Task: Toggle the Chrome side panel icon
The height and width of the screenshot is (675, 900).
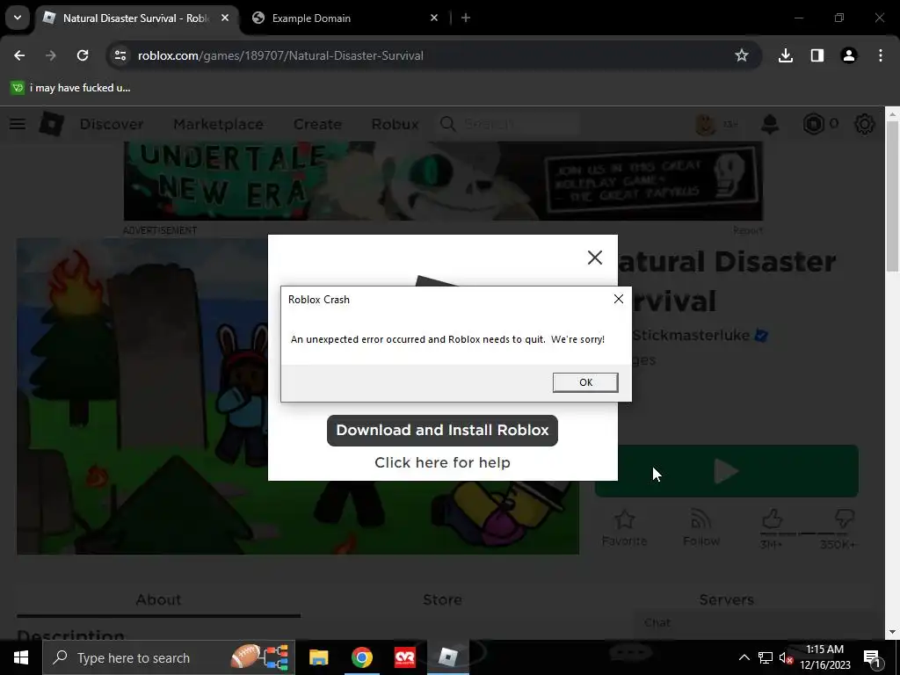Action: (x=817, y=55)
